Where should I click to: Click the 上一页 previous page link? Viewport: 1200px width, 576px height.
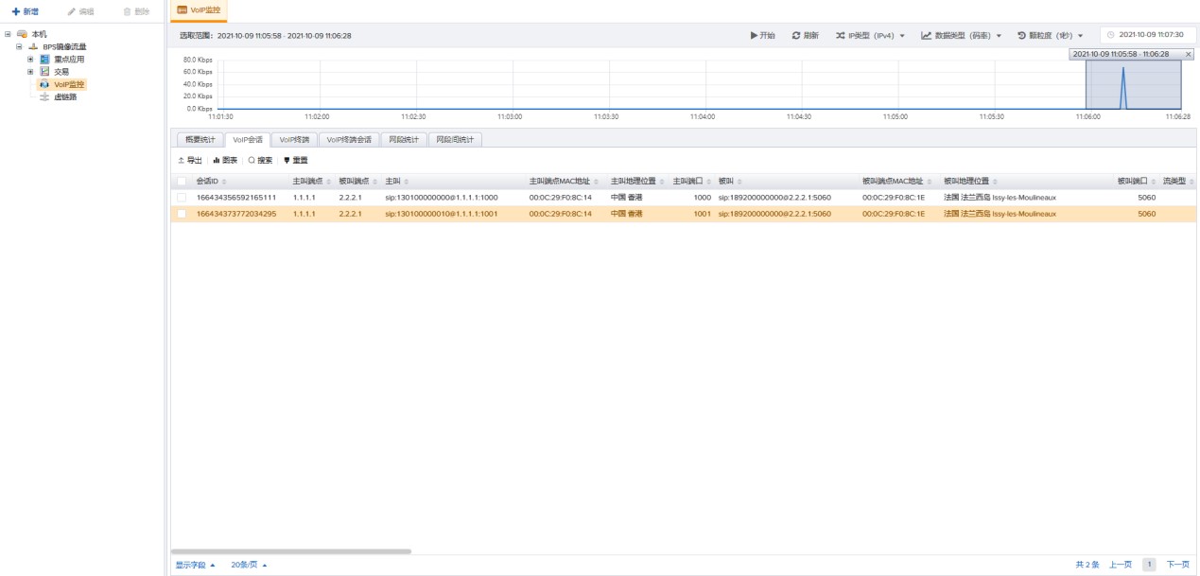[1121, 565]
